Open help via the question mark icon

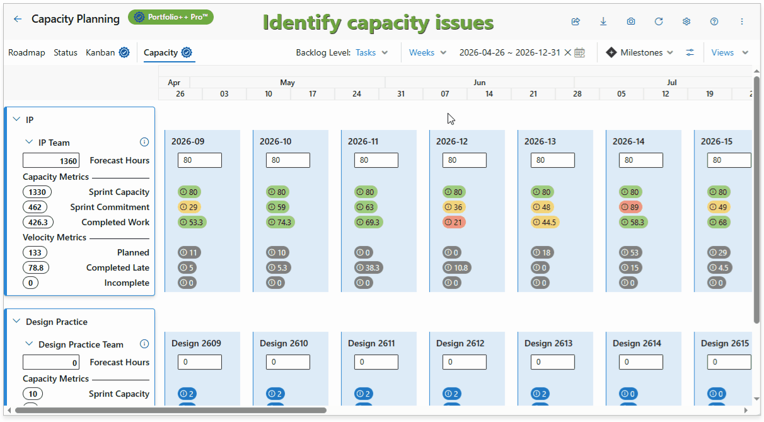pyautogui.click(x=714, y=21)
